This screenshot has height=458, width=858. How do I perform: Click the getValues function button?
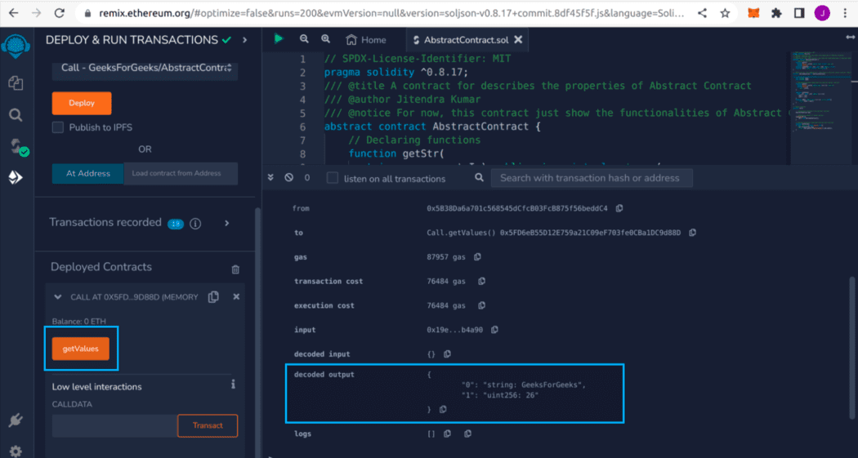pos(80,349)
